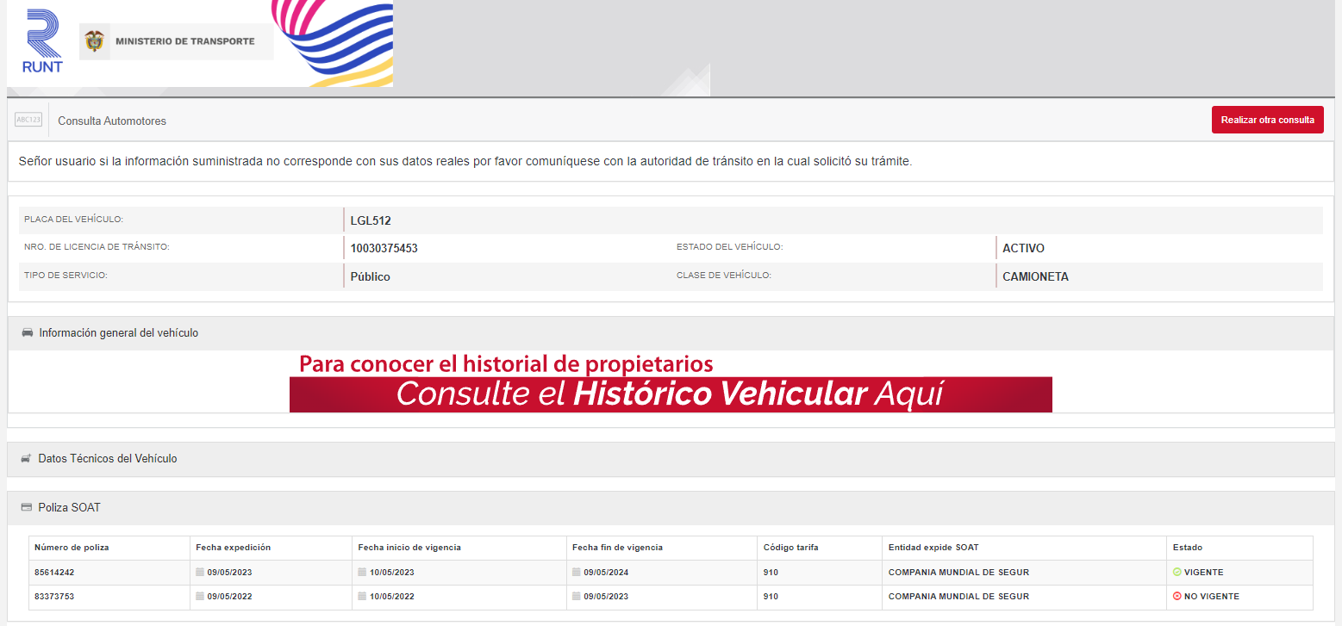Click icon beside Datos Técnicos del Vehículo
The height and width of the screenshot is (626, 1342).
click(26, 459)
